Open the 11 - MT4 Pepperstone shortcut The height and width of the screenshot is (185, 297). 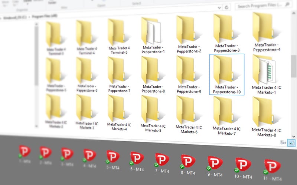[272, 170]
